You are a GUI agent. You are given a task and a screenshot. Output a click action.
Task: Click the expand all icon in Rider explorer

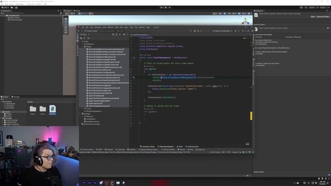(116, 35)
